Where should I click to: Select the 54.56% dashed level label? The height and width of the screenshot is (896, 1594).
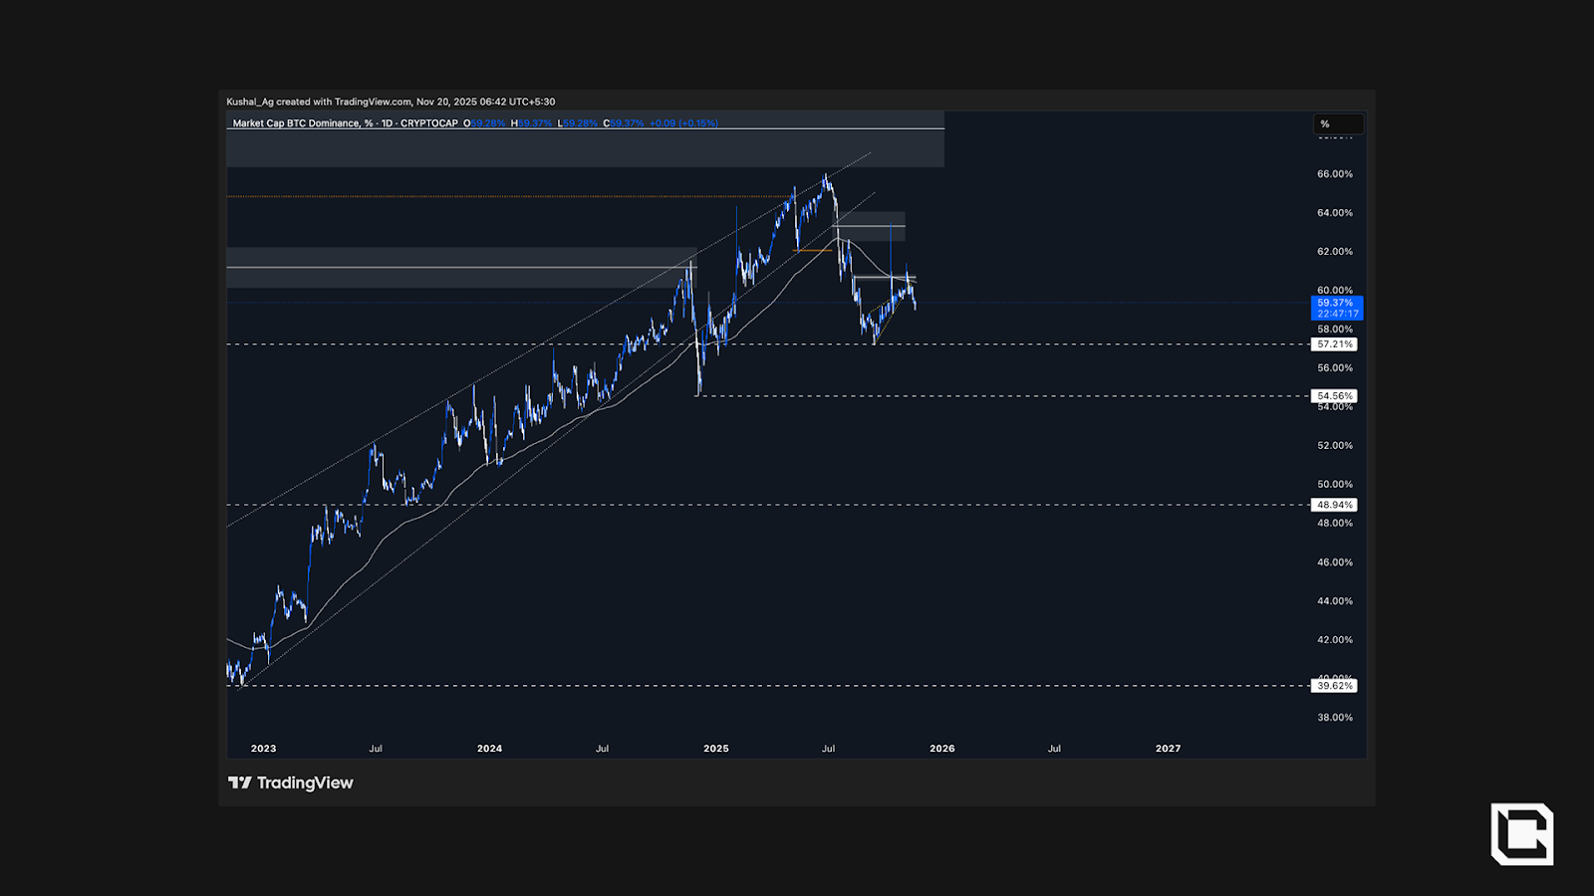[1335, 396]
